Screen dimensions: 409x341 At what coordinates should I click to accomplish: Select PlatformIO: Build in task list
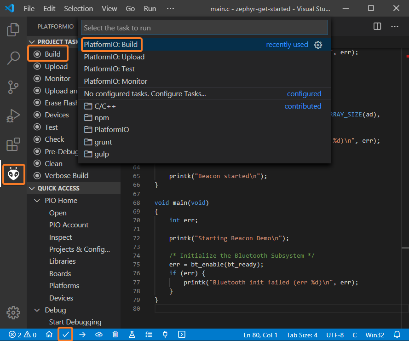click(204, 45)
